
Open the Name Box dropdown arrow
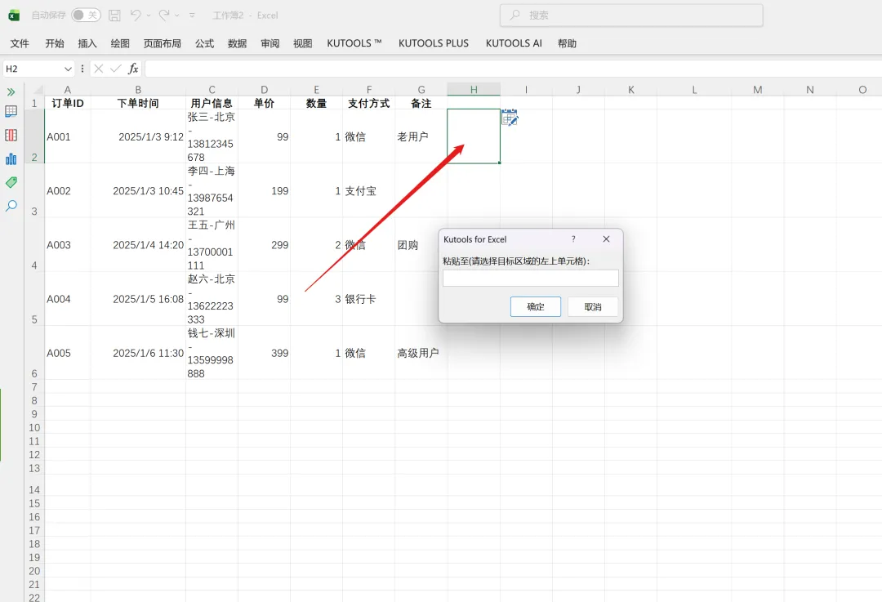[x=68, y=69]
